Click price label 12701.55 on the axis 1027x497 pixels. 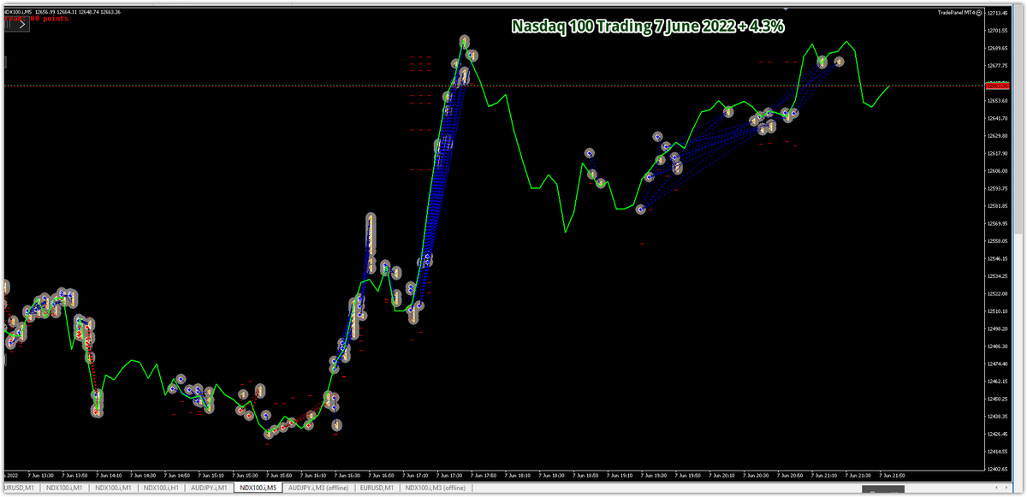pos(996,31)
